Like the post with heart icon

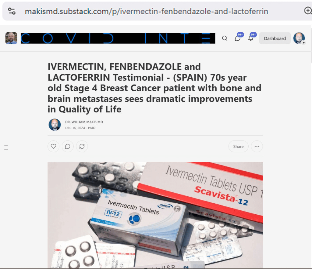(x=53, y=146)
